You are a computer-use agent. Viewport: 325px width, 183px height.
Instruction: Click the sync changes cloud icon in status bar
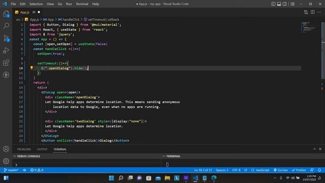[24, 170]
